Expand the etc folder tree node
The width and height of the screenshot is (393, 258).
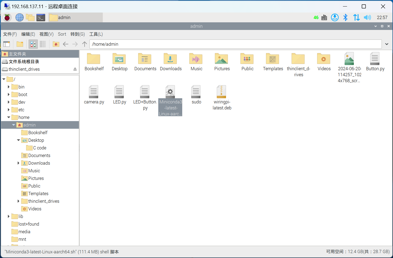(x=9, y=110)
